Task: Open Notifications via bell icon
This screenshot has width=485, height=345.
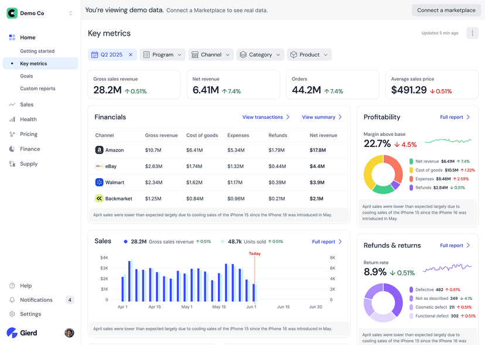Action: (12, 300)
